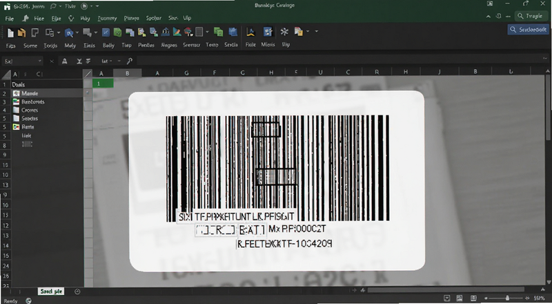Click the bank building icon above Nagpes

[x=166, y=32]
